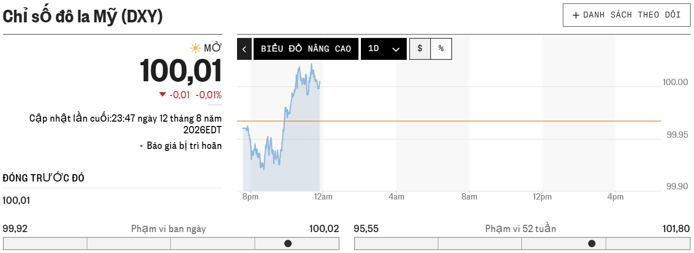The image size is (694, 253).
Task: Select Chỉ số đô la Mỹ (DXY) title
Action: [83, 17]
